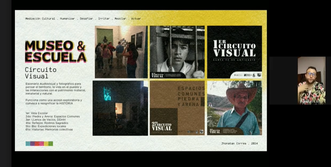Click 'ESCUELA' in the slide title

coord(56,57)
